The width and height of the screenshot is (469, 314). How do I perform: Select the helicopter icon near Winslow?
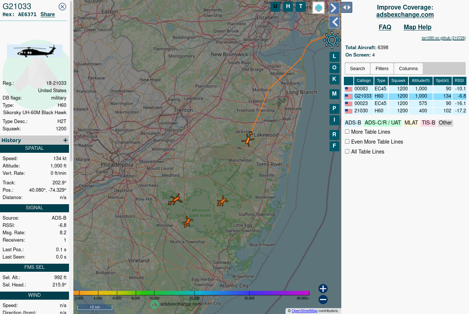click(188, 222)
